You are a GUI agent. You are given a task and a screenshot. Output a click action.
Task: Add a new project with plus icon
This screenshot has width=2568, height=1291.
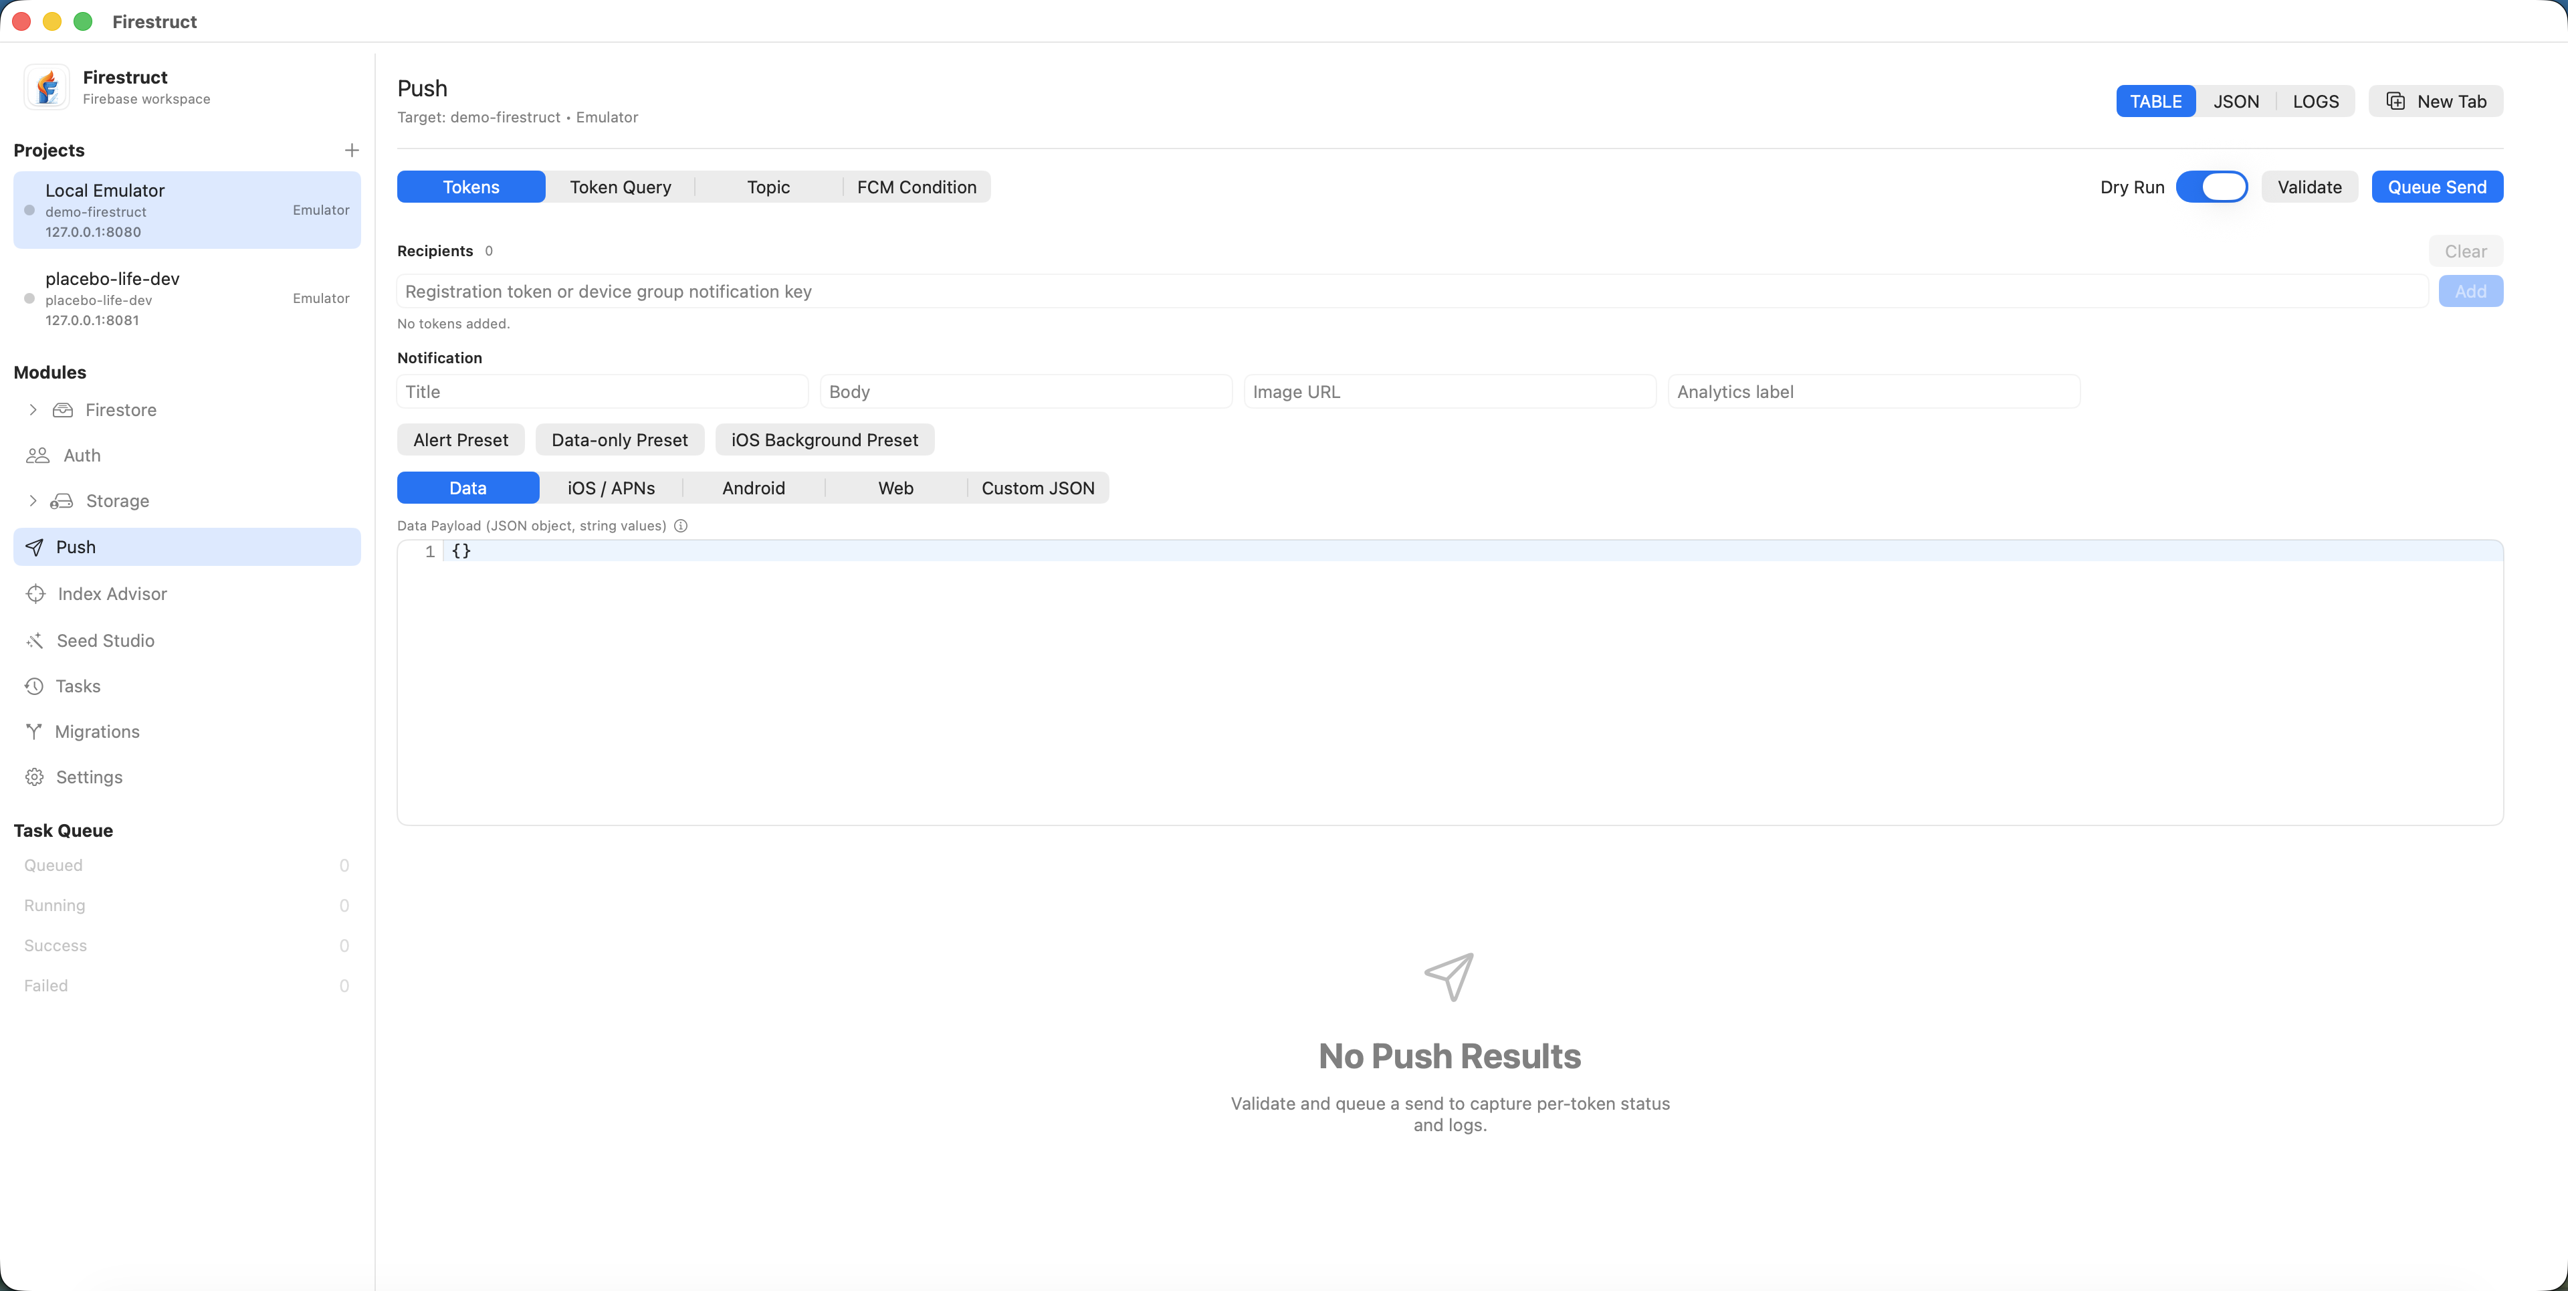coord(351,150)
